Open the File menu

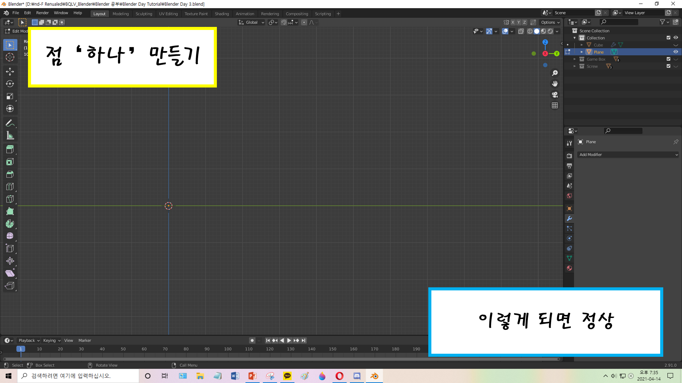coord(16,13)
